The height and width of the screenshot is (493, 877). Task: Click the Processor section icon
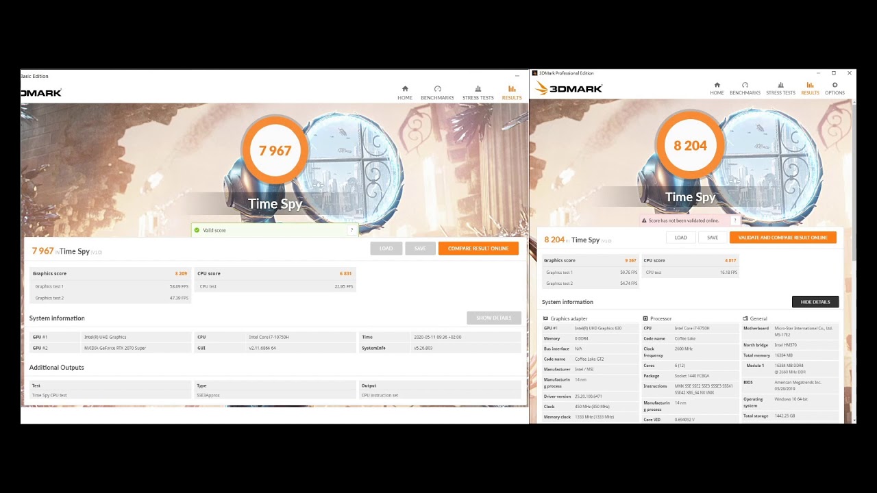pos(645,318)
